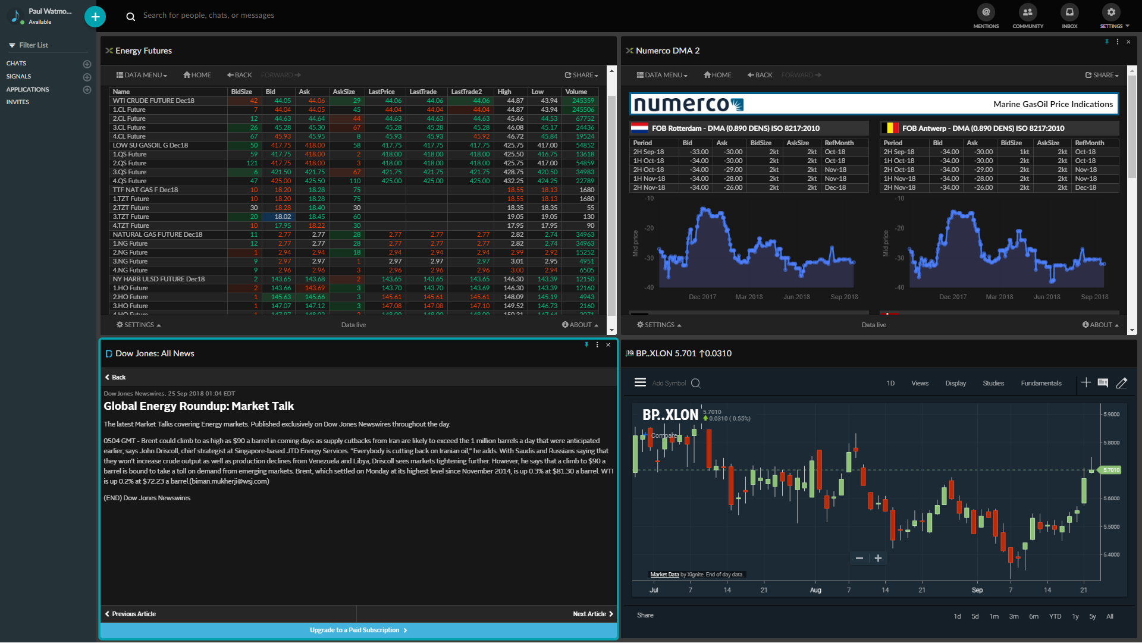Image resolution: width=1142 pixels, height=643 pixels.
Task: Click the search magnifier icon
Action: click(131, 16)
